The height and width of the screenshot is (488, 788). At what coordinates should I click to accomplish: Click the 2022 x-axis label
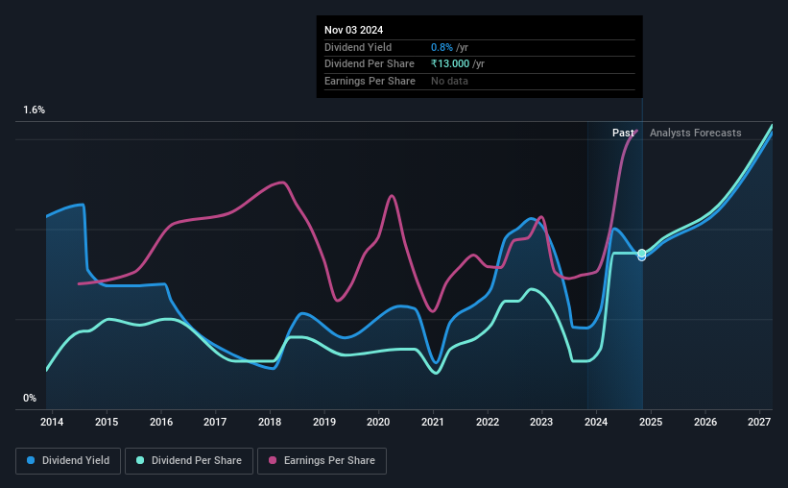(488, 422)
